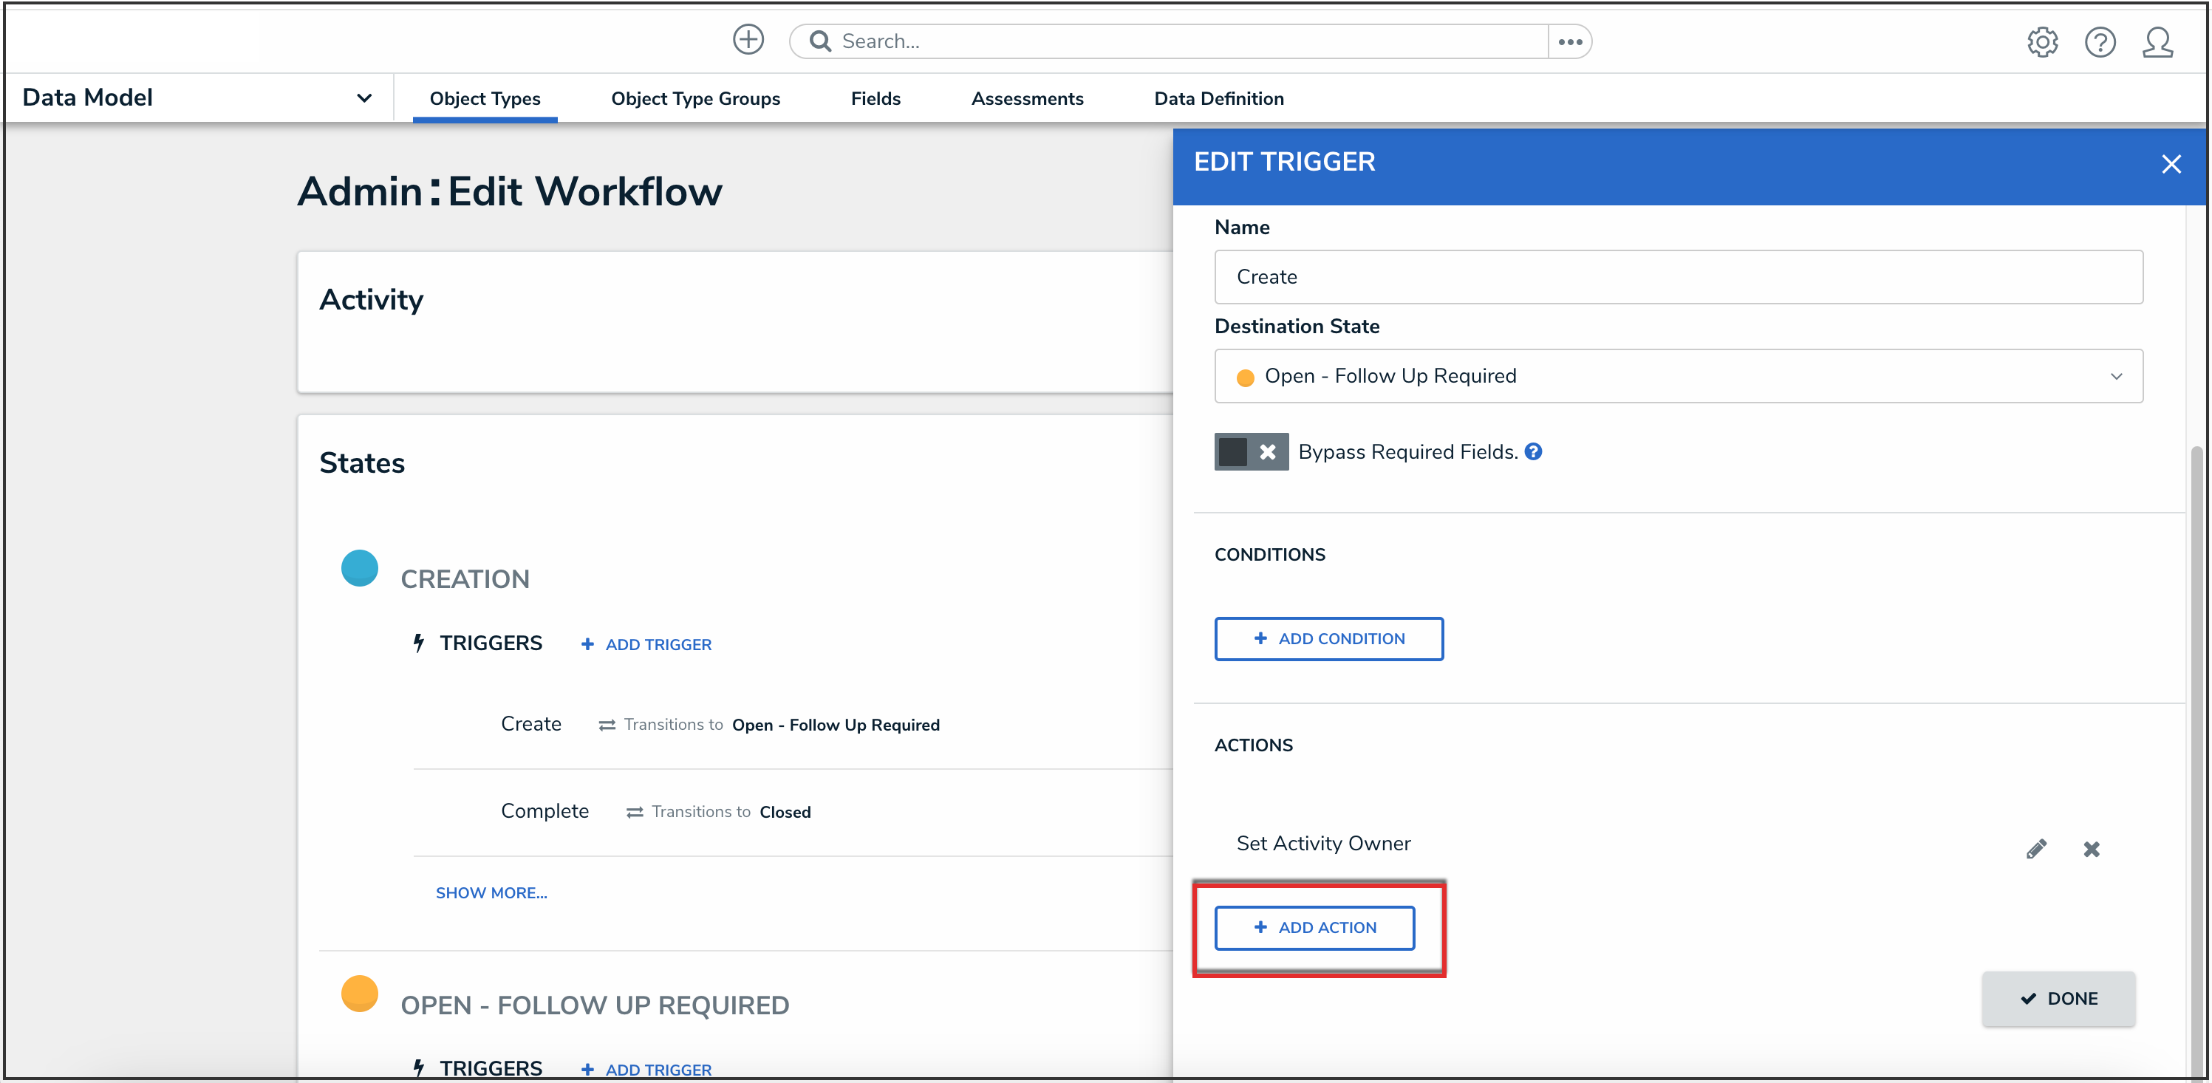Switch to the Fields tab

[x=875, y=99]
